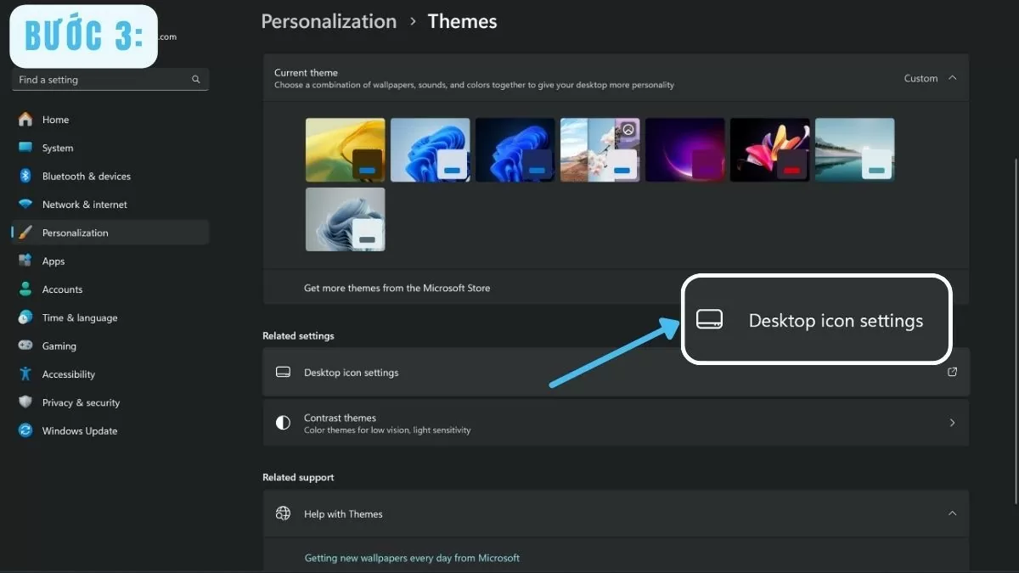Click the Personalization paintbrush icon
Screen dimensions: 1019x573
click(25, 232)
